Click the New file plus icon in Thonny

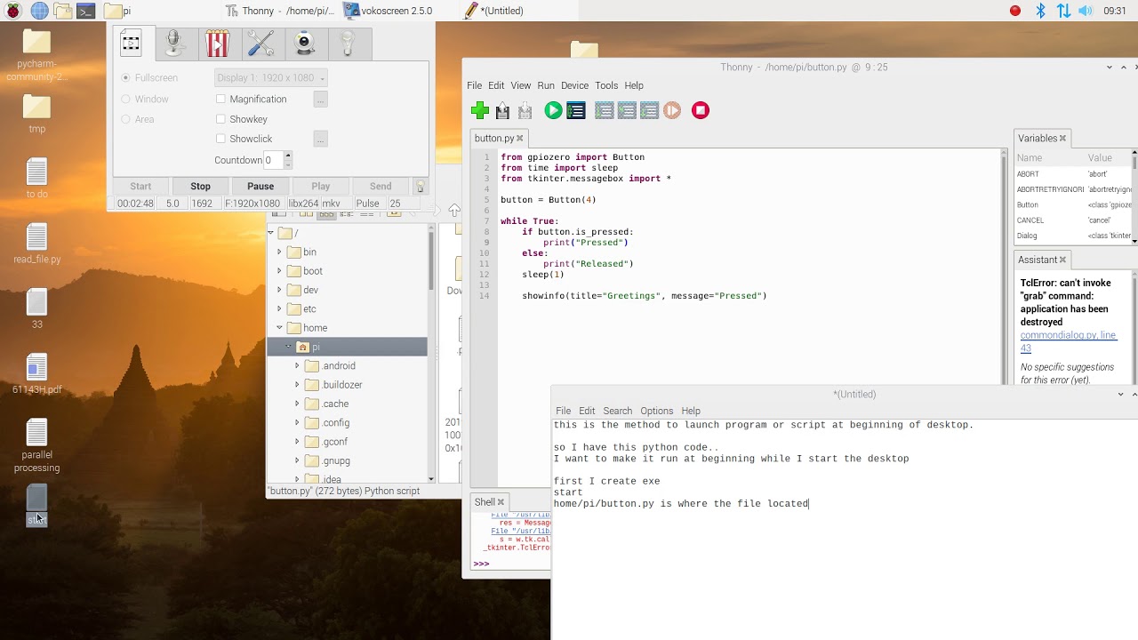[480, 110]
